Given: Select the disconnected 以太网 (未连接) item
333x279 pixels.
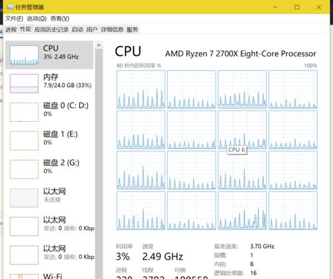Looking at the screenshot, I should (x=49, y=198).
